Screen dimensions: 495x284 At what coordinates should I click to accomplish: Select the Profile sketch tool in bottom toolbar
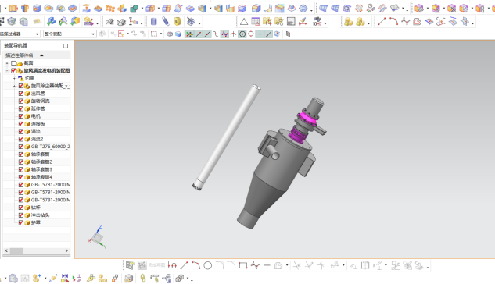click(172, 265)
